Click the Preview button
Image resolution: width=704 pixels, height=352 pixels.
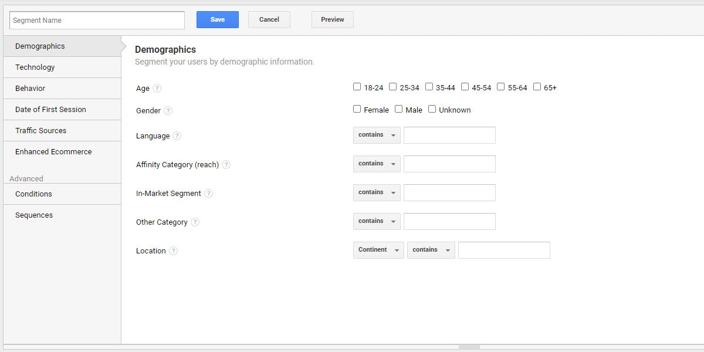tap(332, 20)
